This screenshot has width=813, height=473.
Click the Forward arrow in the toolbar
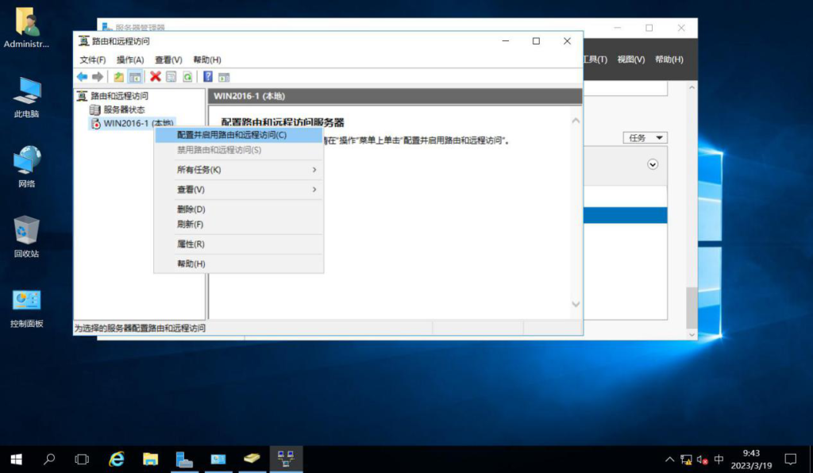(98, 77)
